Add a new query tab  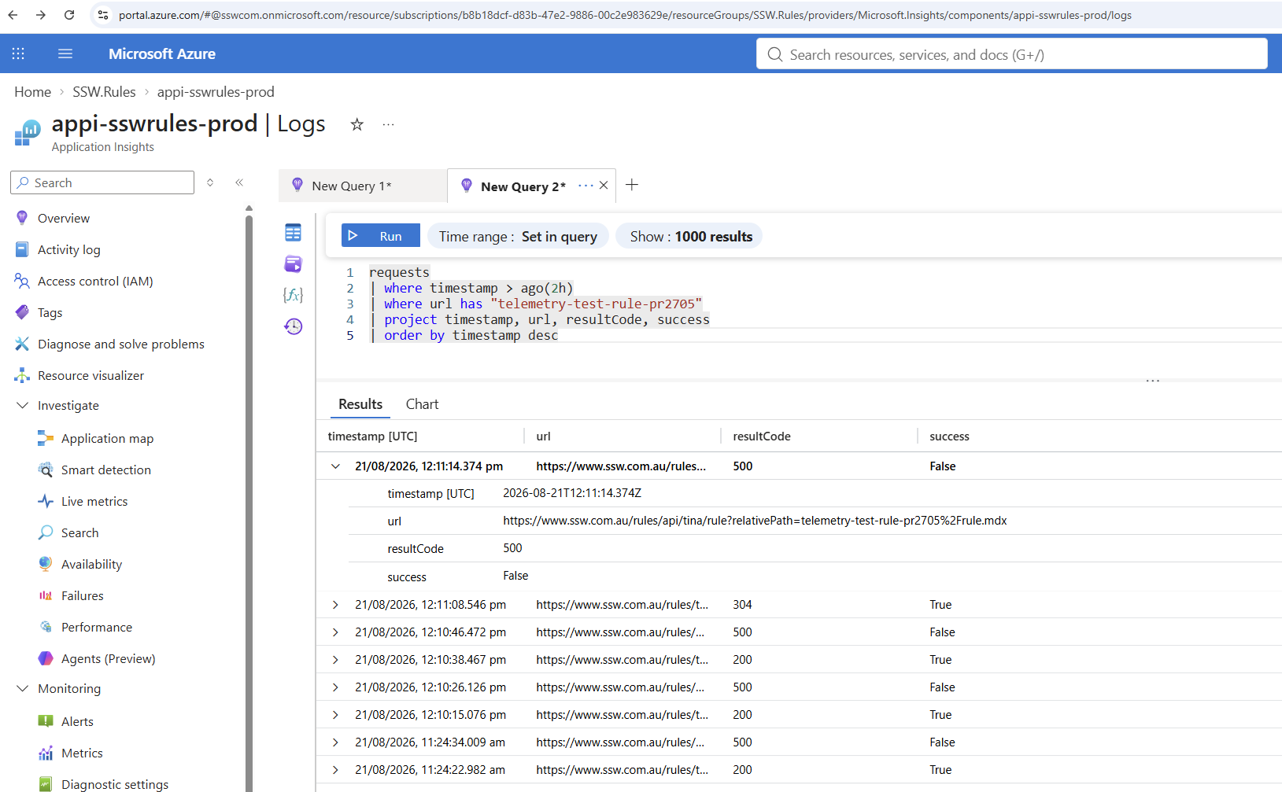pos(632,185)
